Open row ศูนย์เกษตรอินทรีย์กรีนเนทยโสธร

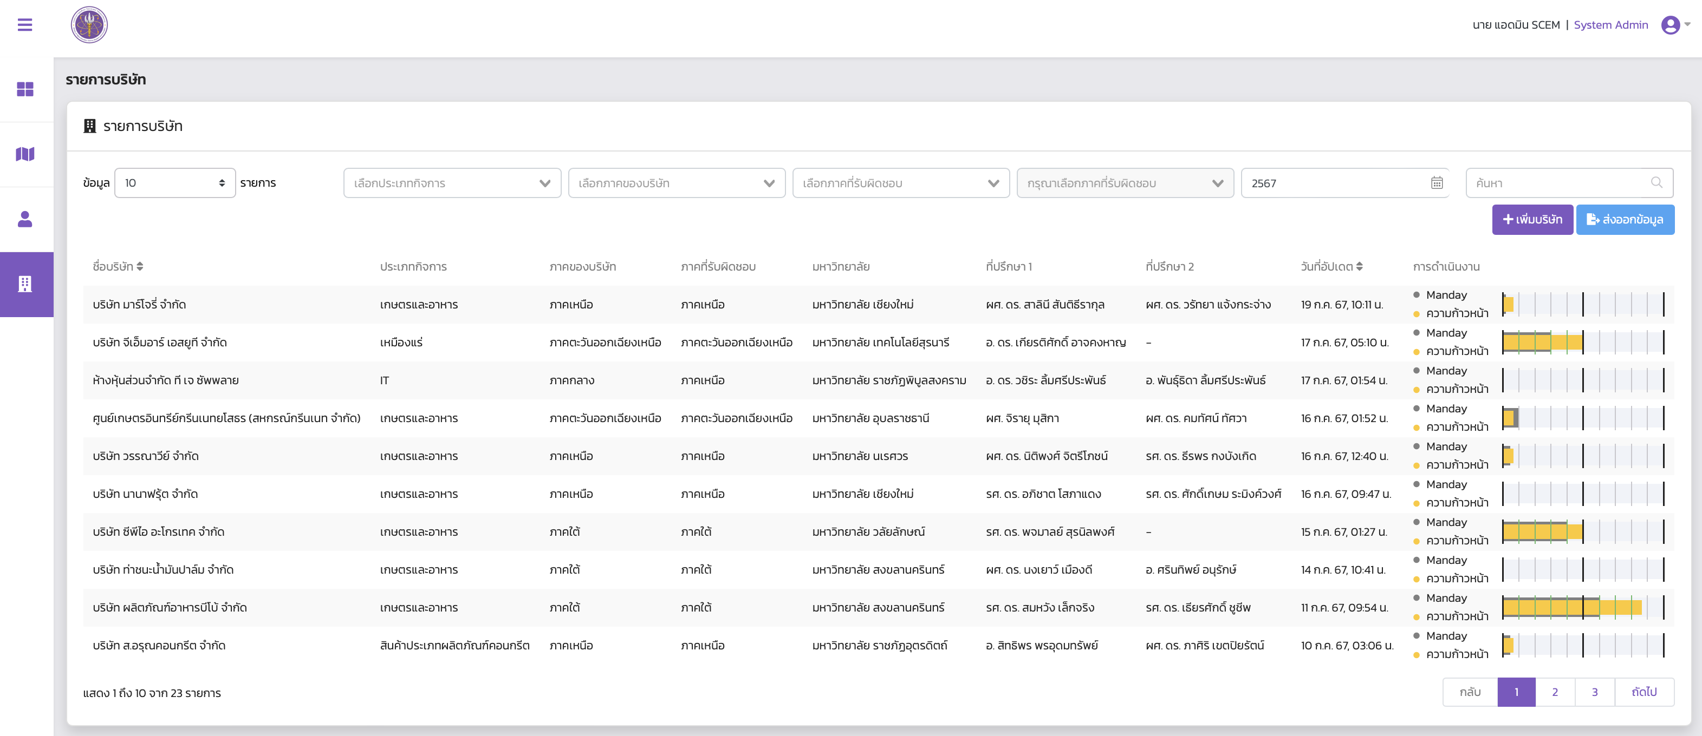pyautogui.click(x=878, y=418)
